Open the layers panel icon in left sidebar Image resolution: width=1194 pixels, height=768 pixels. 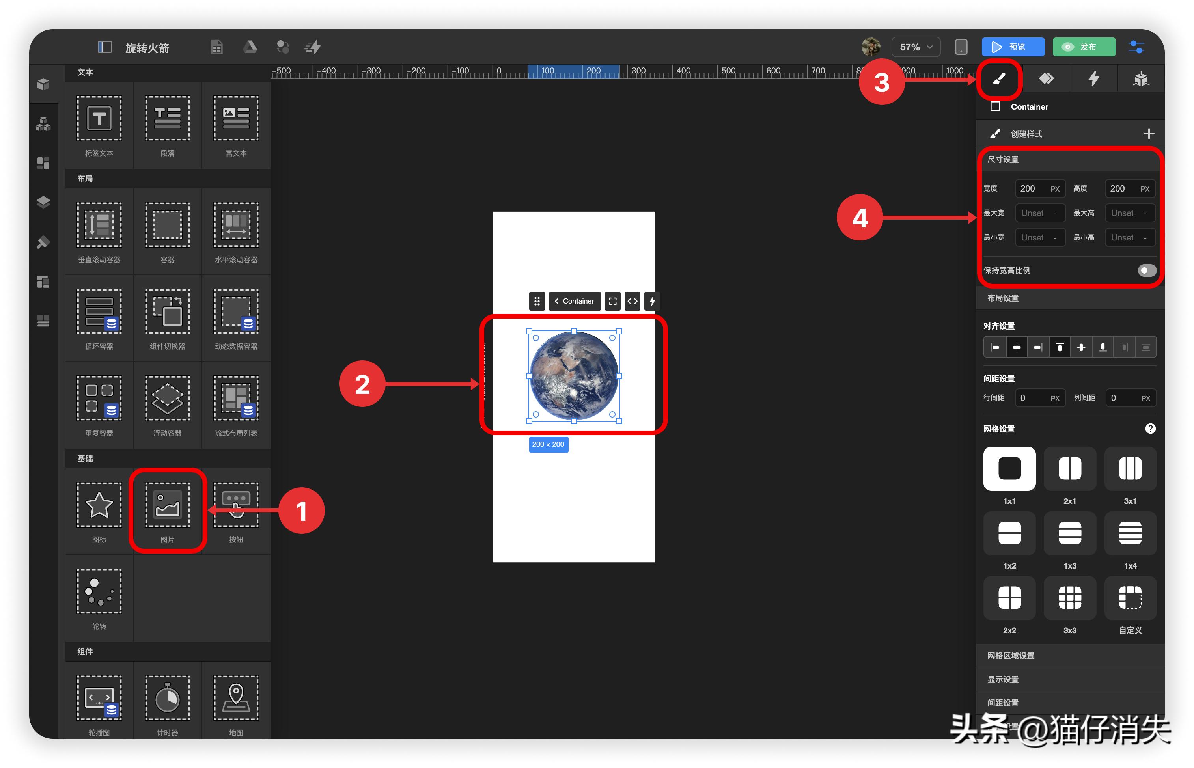tap(44, 201)
